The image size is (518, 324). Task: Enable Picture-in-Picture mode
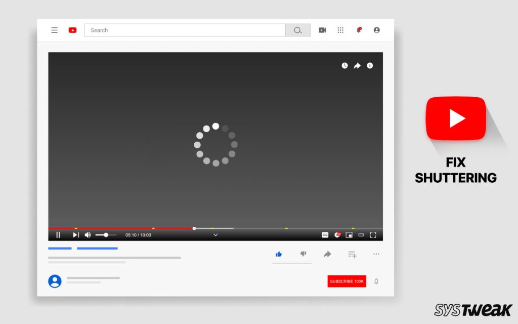[x=349, y=235]
